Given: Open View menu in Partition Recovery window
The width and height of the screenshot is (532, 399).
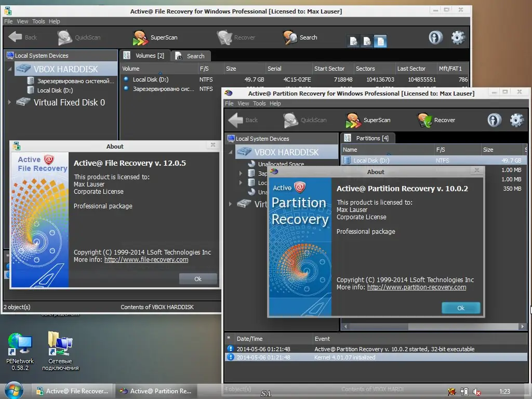Looking at the screenshot, I should 243,103.
